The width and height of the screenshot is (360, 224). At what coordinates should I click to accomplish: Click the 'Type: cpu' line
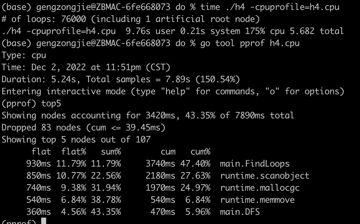[x=24, y=55]
